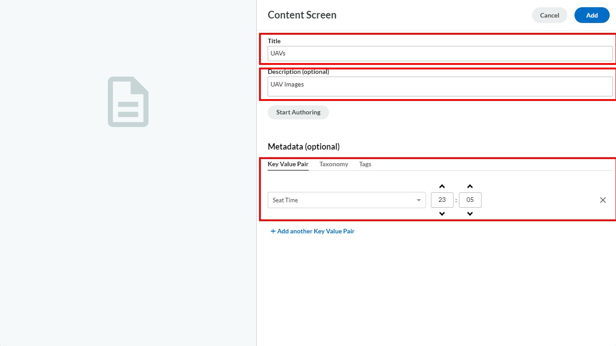This screenshot has width=616, height=346.
Task: Decrease hours with the down arrow
Action: [442, 214]
